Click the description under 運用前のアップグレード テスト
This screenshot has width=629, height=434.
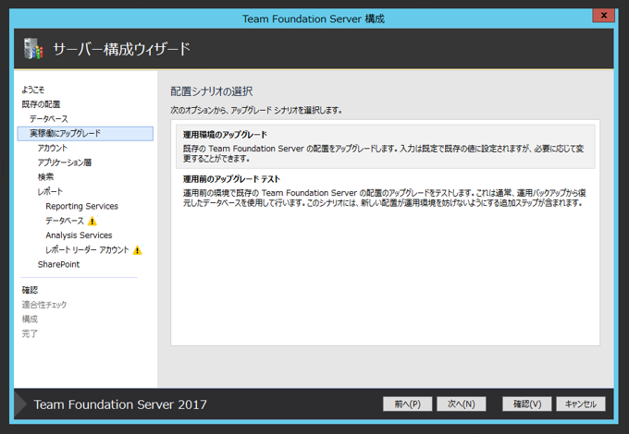(384, 198)
